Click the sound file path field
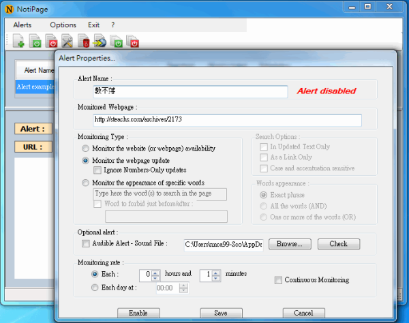Image resolution: width=409 pixels, height=323 pixels. point(224,245)
